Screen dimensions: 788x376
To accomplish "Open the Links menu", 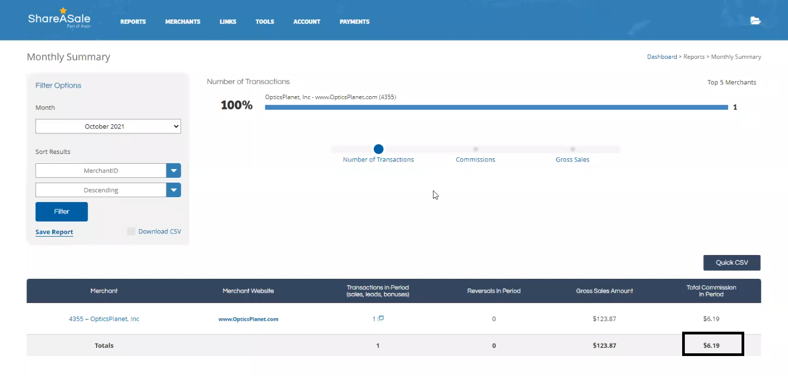I will 228,22.
